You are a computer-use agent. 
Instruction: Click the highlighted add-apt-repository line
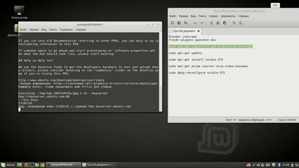click(211, 47)
